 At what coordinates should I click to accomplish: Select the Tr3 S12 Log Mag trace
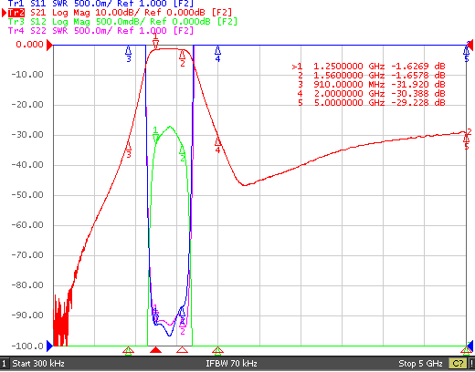point(122,22)
